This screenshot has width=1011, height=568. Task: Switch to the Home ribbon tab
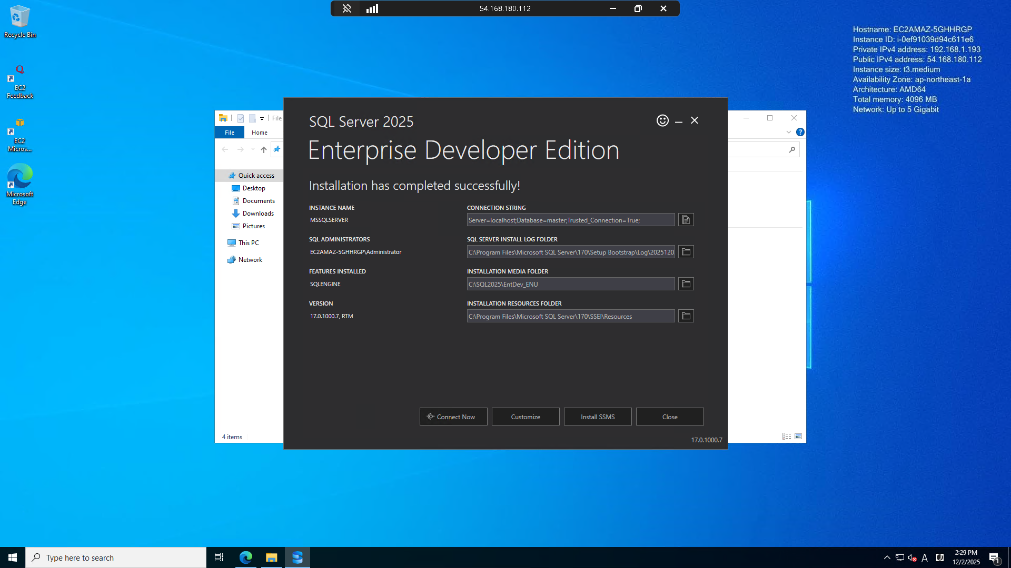(259, 133)
